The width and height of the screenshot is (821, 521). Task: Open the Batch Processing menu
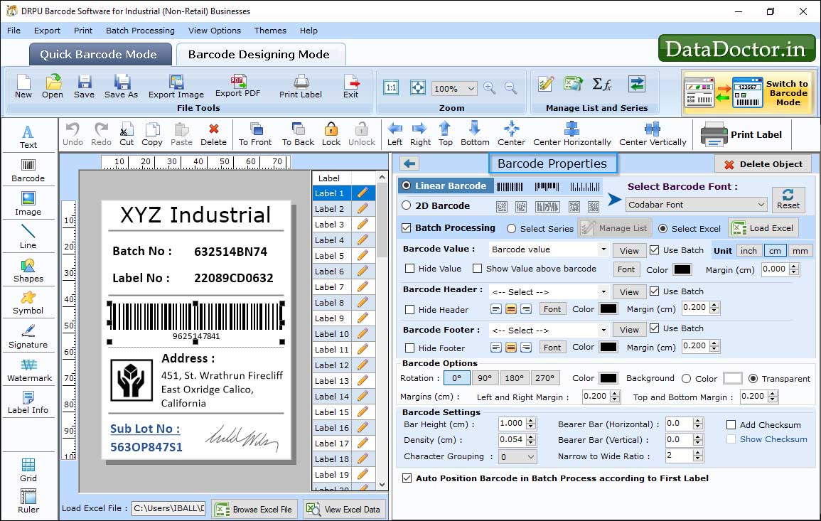coord(140,31)
